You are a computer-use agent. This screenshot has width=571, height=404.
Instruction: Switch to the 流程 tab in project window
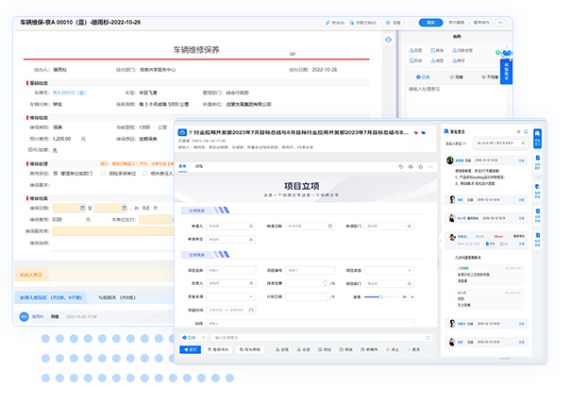pyautogui.click(x=199, y=166)
